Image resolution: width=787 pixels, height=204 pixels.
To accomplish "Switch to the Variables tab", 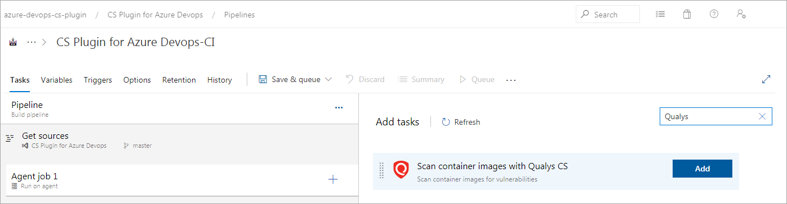I will click(x=56, y=80).
